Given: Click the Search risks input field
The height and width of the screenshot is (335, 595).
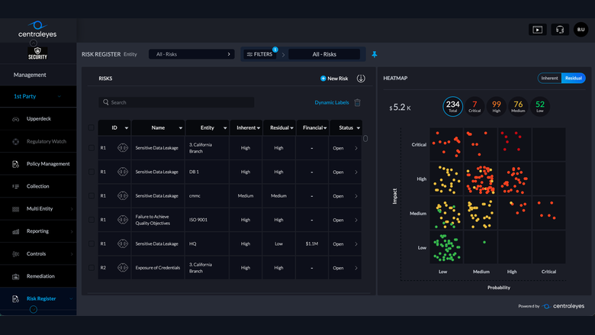Looking at the screenshot, I should pyautogui.click(x=176, y=102).
